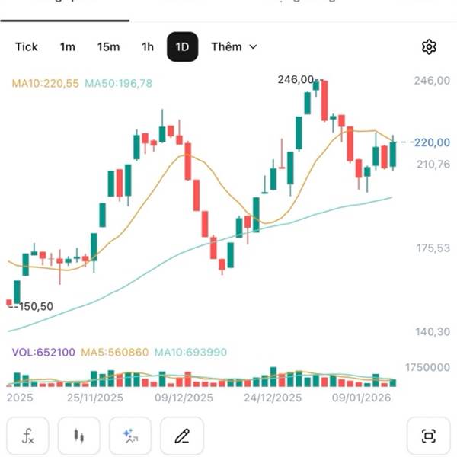This screenshot has width=457, height=457.
Task: Tap the VOL:652100 volume label
Action: pos(43,353)
